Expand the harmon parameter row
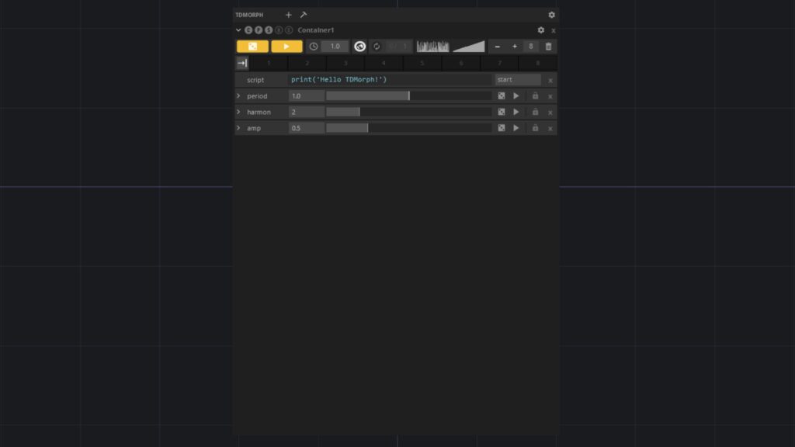 tap(239, 112)
